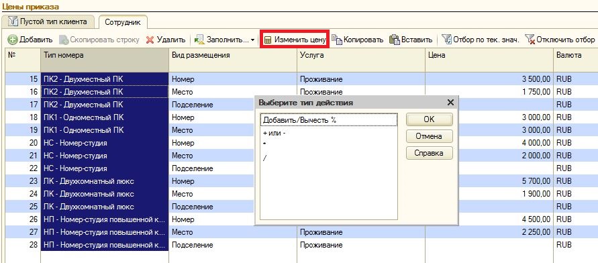Screen dimensions: 598x263
Task: Click price cell 4 500,00
Action: pos(505,219)
